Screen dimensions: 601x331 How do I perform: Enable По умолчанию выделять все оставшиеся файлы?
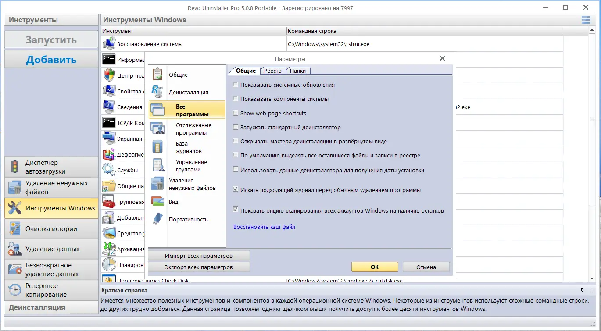tap(236, 155)
